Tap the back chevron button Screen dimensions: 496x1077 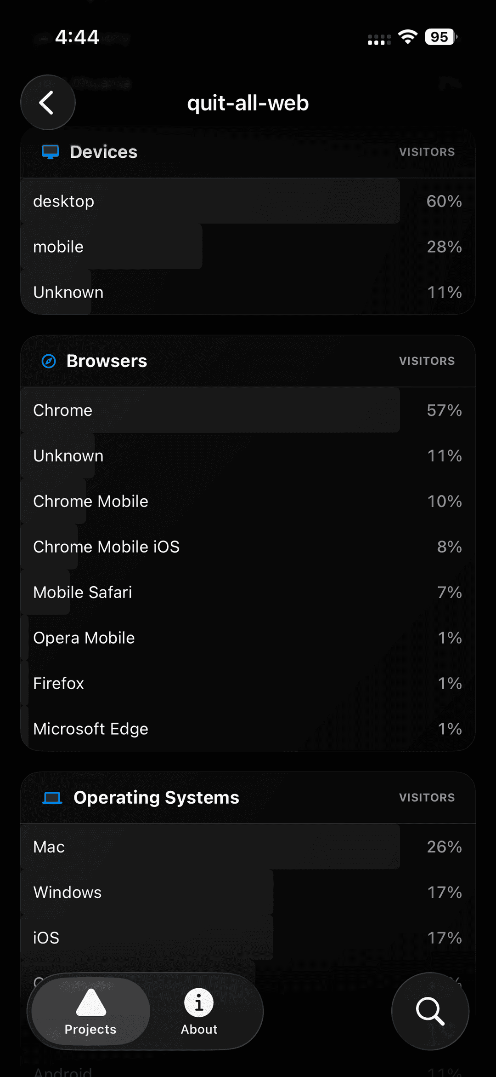(x=48, y=102)
